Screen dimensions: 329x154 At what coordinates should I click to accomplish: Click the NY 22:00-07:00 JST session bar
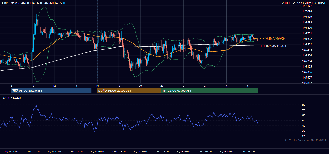[x=210, y=91]
